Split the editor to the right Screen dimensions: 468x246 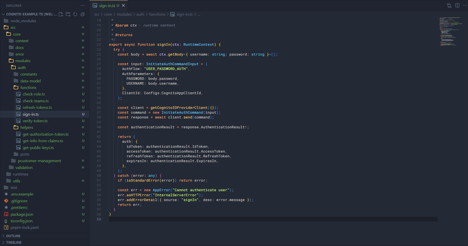[457, 6]
